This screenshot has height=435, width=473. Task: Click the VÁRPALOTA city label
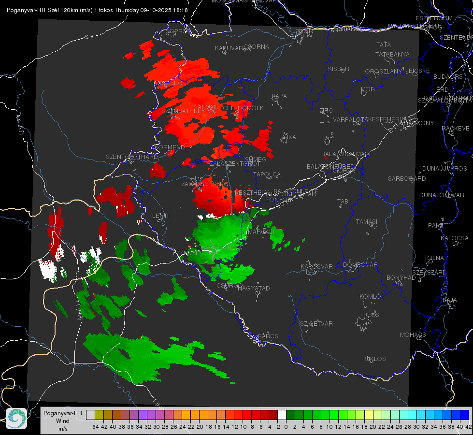pos(351,119)
